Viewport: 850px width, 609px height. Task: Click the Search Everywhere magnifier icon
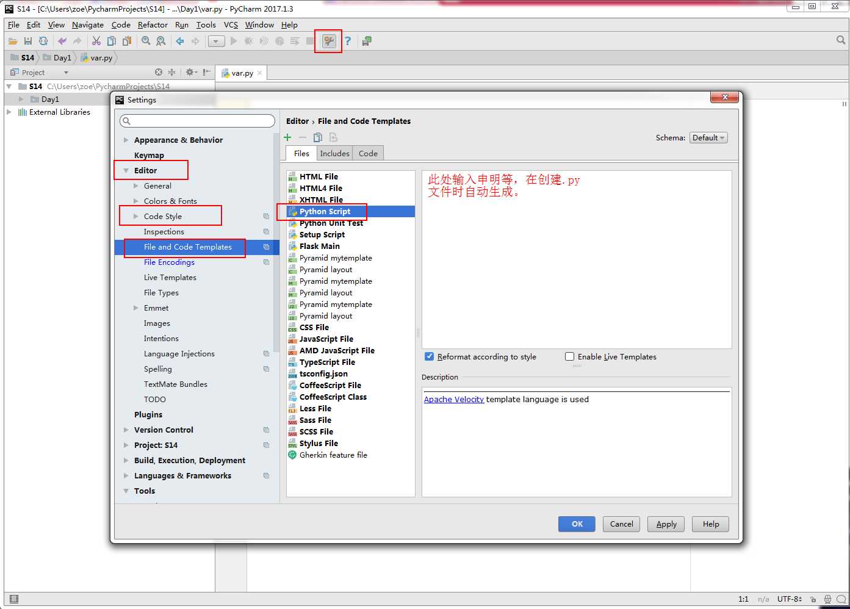(x=841, y=40)
